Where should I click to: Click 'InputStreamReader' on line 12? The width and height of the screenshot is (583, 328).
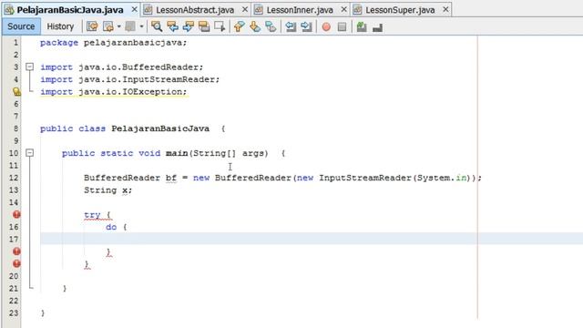[365, 178]
